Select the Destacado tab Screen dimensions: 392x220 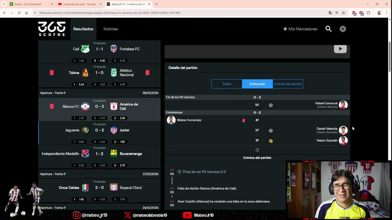(257, 84)
